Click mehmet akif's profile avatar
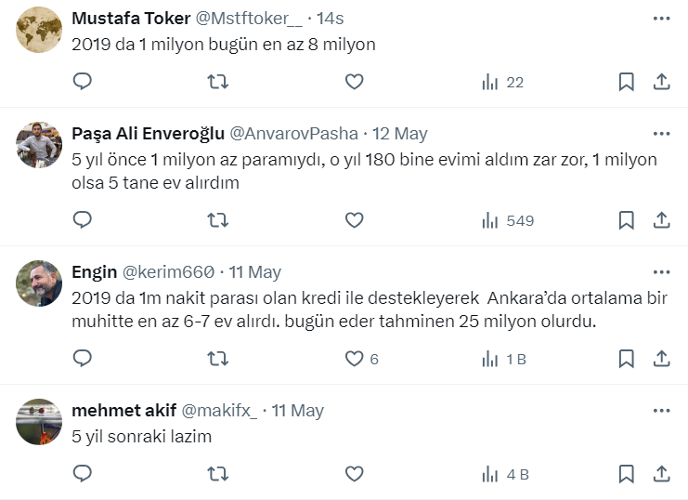 click(x=39, y=421)
